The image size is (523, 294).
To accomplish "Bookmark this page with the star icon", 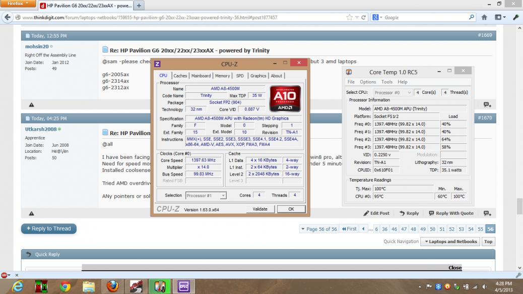I will click(x=349, y=18).
